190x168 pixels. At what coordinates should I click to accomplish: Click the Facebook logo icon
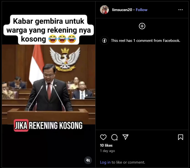click(104, 40)
